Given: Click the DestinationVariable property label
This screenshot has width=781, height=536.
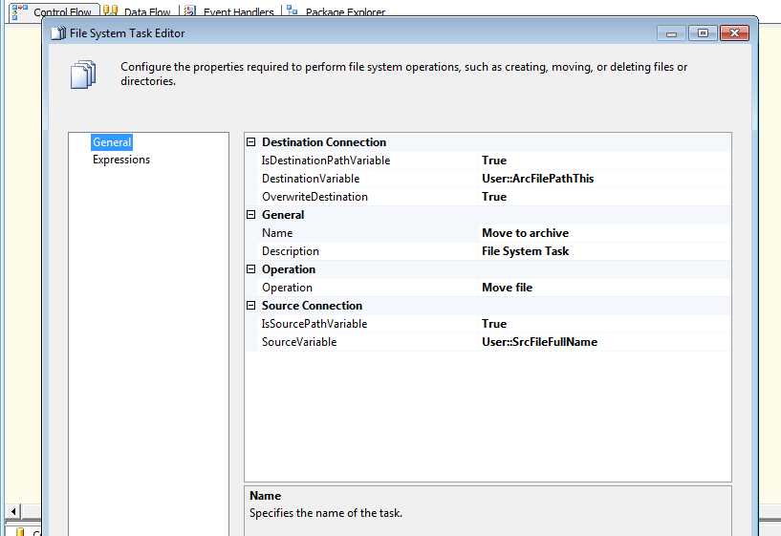Looking at the screenshot, I should 311,179.
